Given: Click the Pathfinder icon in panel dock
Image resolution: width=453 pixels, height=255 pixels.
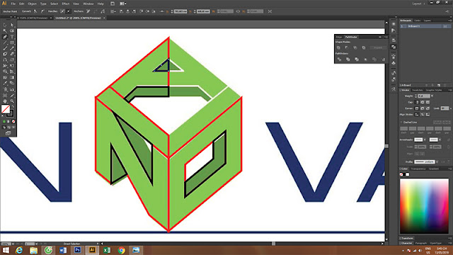Looking at the screenshot, I should tap(394, 47).
